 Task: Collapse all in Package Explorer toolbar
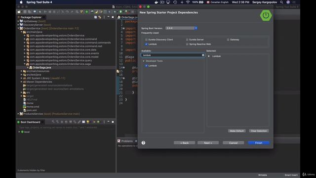click(x=95, y=17)
